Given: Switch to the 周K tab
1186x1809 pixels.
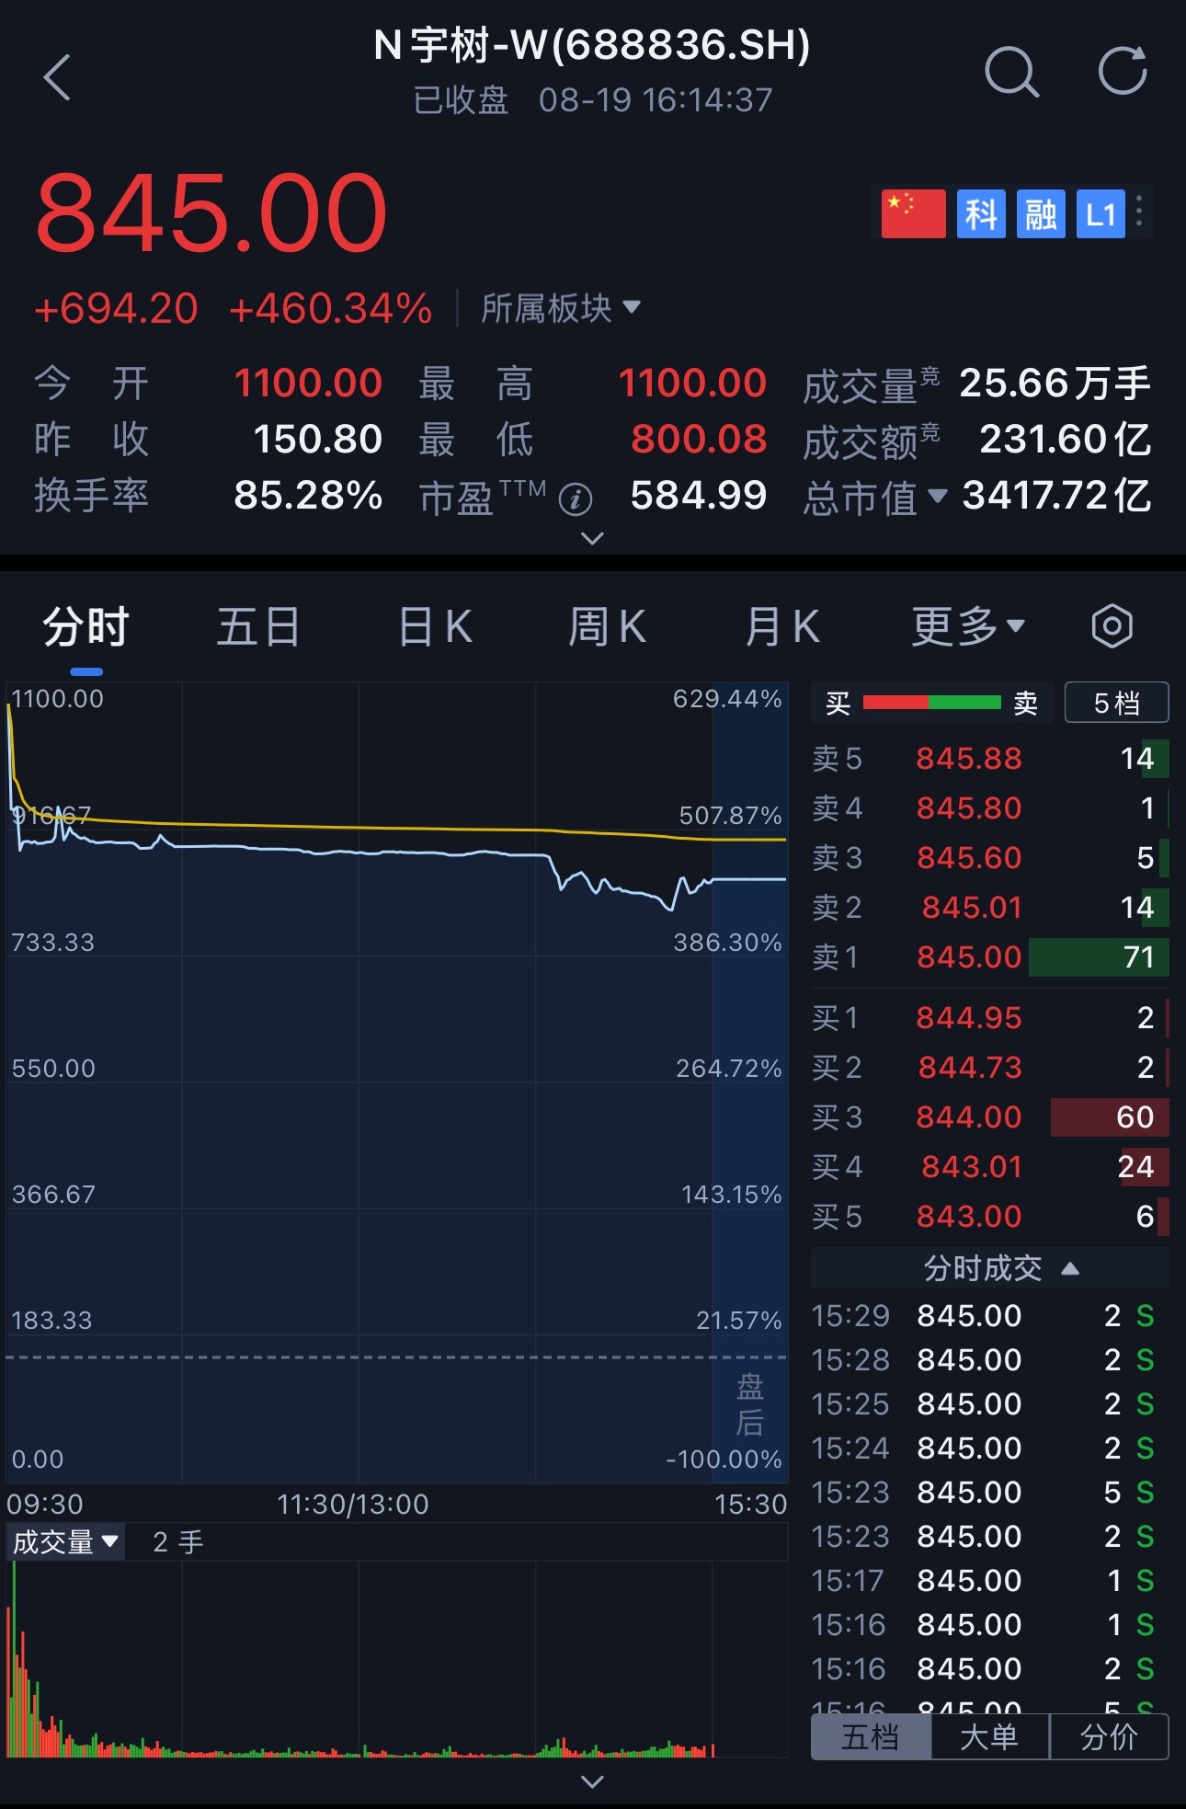Looking at the screenshot, I should pyautogui.click(x=607, y=627).
